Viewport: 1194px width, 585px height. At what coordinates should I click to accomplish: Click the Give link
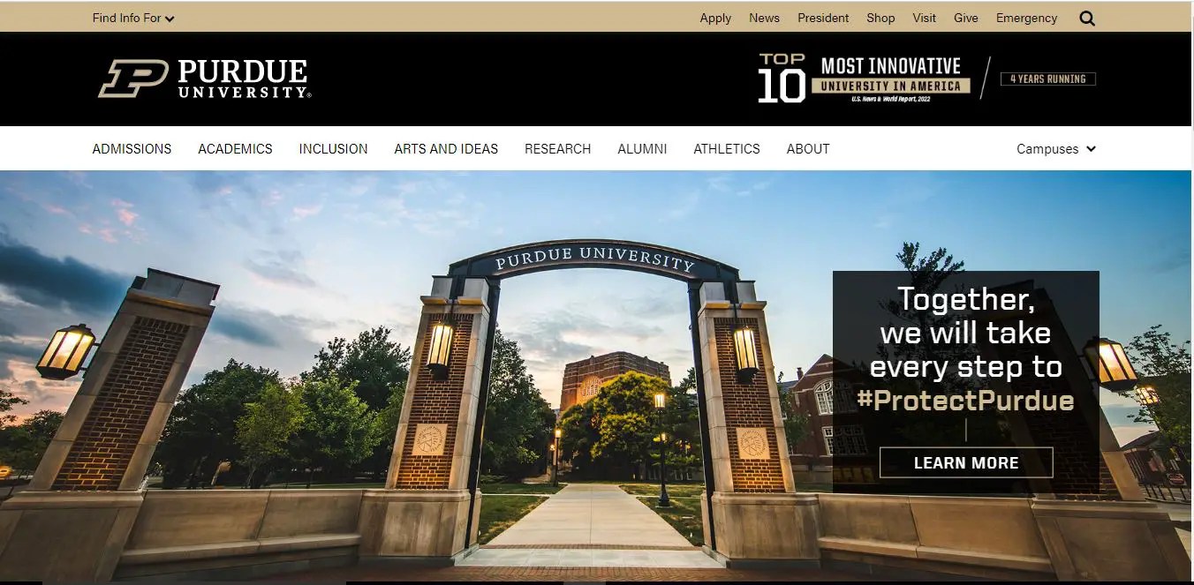[966, 17]
